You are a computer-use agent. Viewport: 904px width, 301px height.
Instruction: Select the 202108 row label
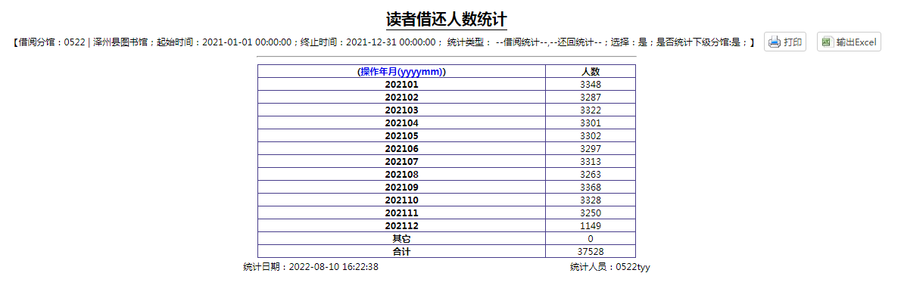(x=401, y=175)
